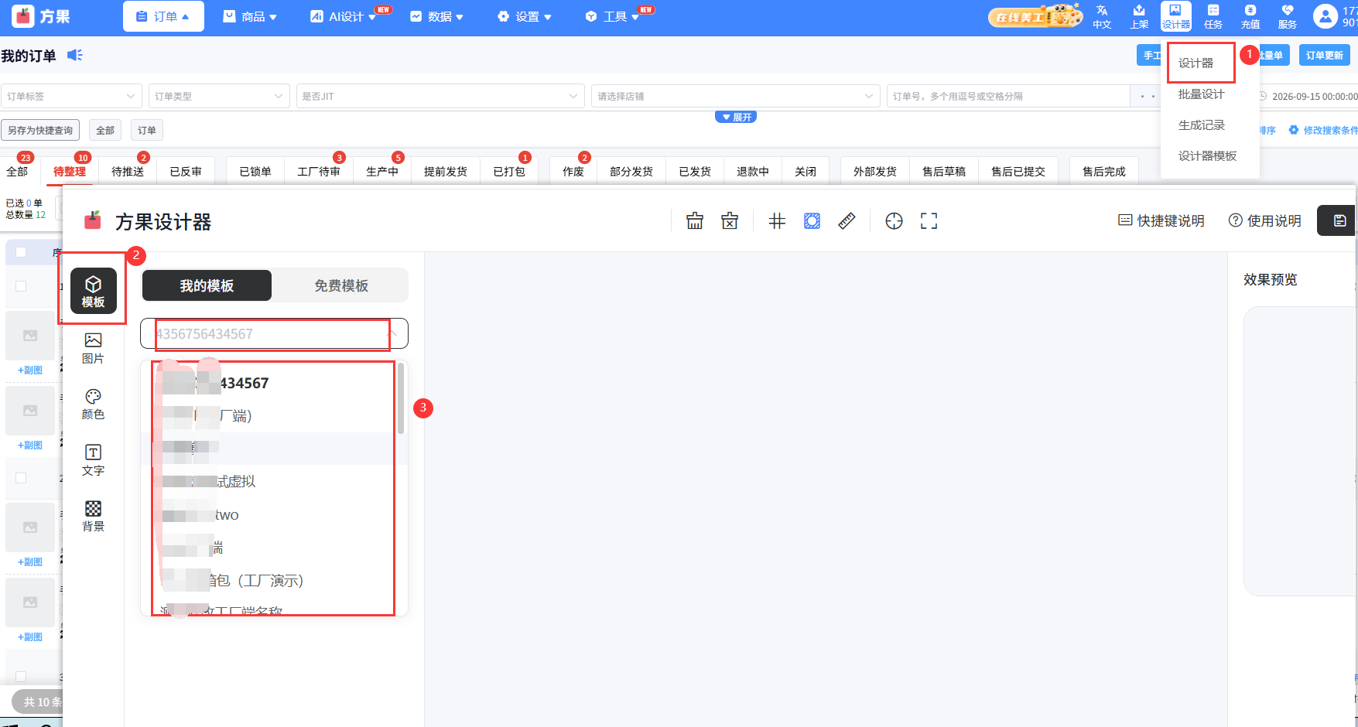Tick the select-all checkbox in order table header
The height and width of the screenshot is (727, 1358).
pyautogui.click(x=21, y=252)
